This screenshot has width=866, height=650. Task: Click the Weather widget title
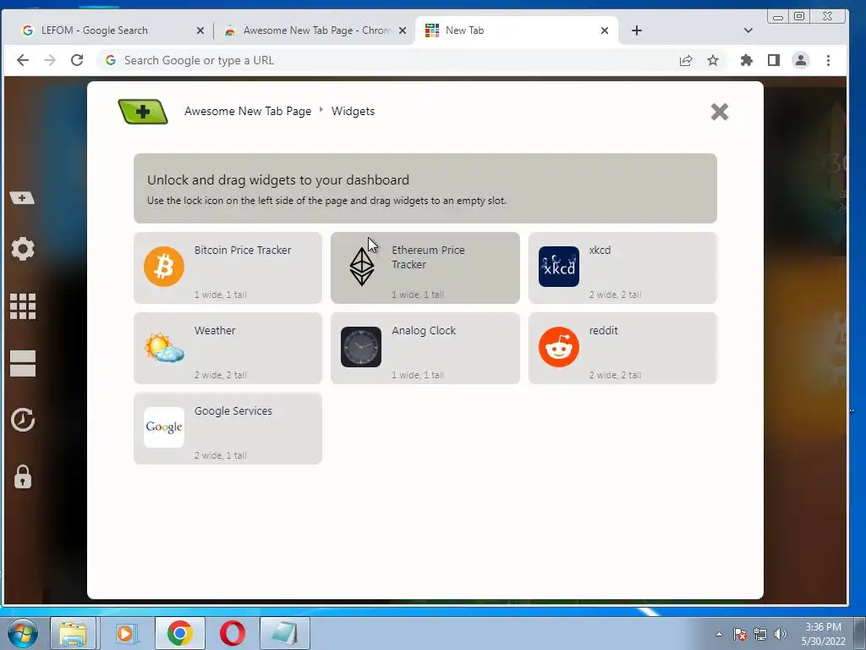(215, 331)
